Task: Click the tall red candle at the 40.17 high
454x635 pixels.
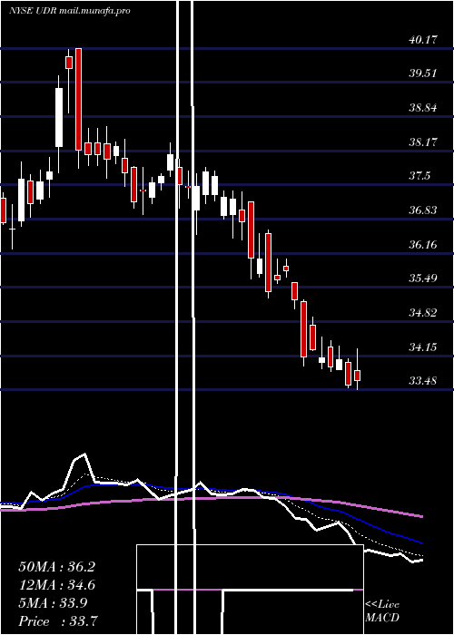Action: (79, 99)
